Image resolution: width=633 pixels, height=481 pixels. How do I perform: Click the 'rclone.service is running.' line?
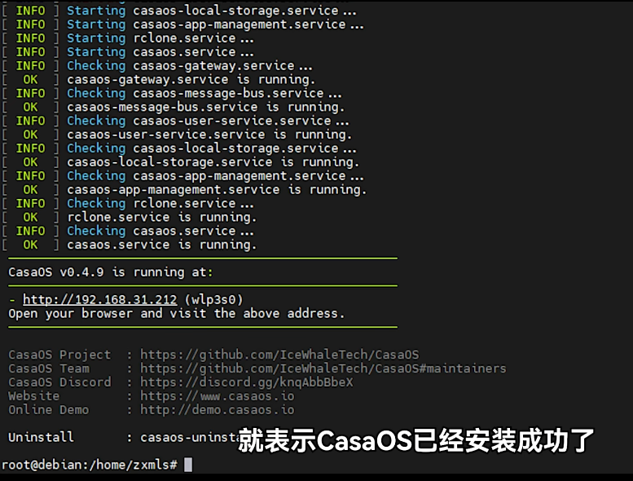click(161, 218)
